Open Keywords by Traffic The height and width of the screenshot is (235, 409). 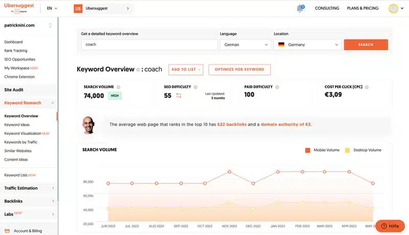tap(21, 142)
